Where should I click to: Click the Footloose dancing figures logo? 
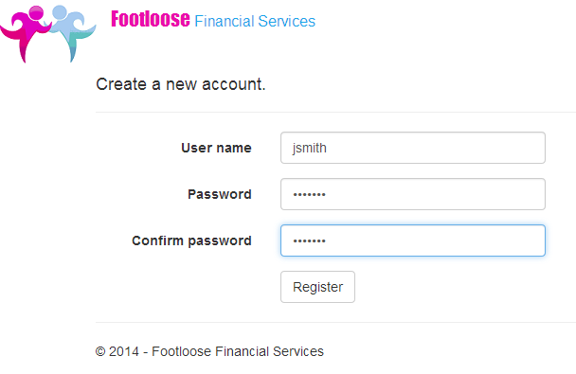[x=48, y=34]
